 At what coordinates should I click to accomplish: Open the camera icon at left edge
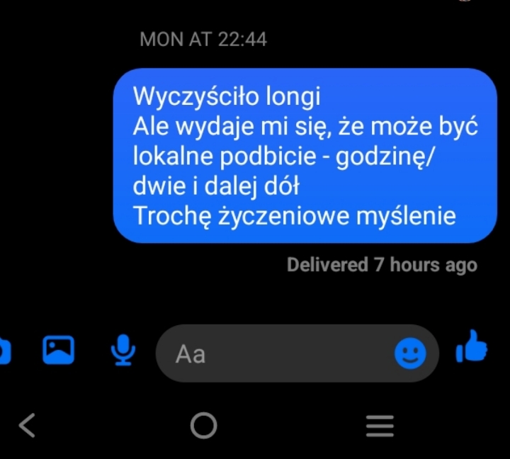(x=5, y=351)
